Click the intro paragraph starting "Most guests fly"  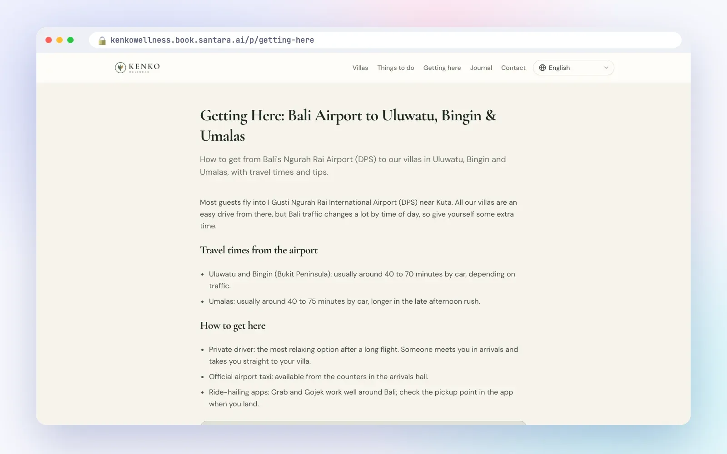(359, 214)
